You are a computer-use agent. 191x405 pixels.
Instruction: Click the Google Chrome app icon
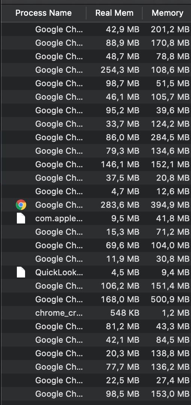click(x=21, y=205)
